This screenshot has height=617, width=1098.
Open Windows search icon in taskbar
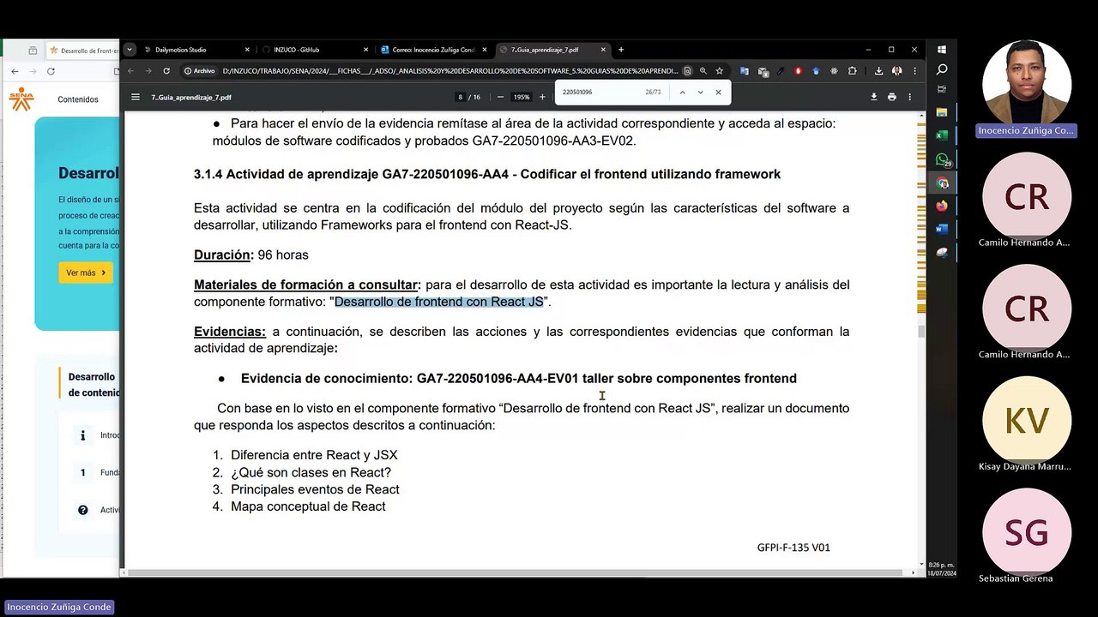pyautogui.click(x=942, y=69)
